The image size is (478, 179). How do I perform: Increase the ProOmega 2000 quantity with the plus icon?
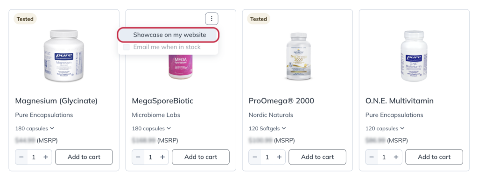[279, 157]
